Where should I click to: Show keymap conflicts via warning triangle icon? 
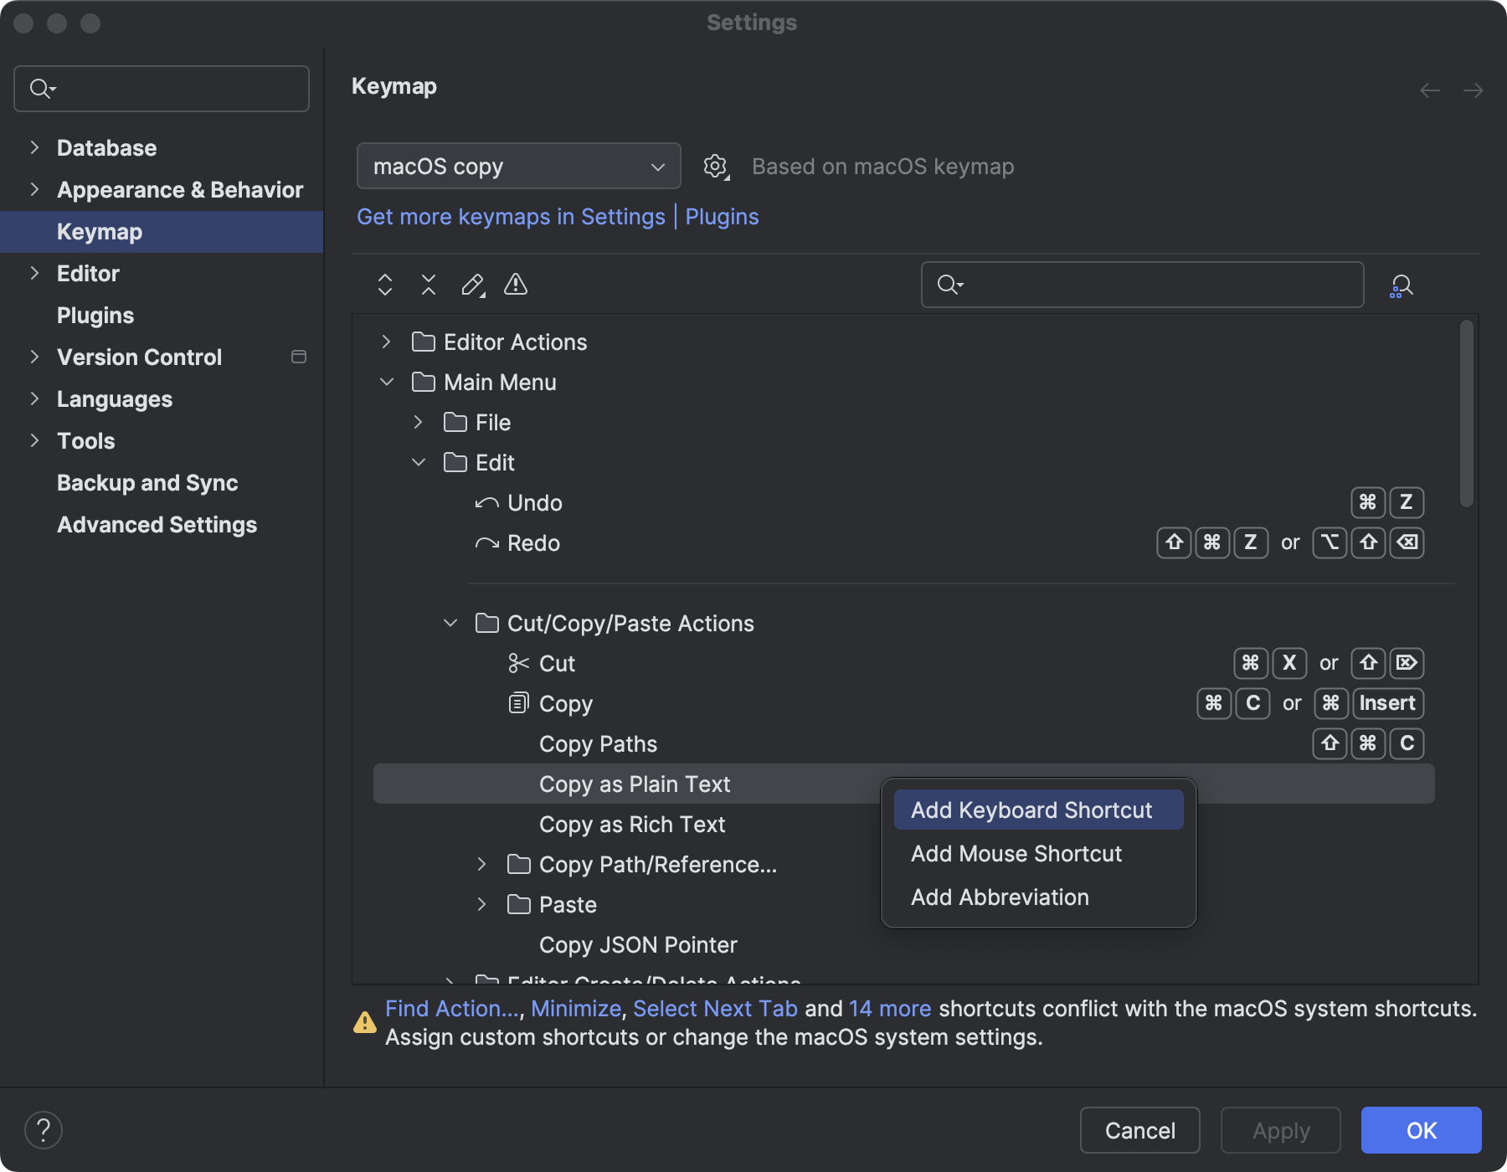click(x=516, y=285)
